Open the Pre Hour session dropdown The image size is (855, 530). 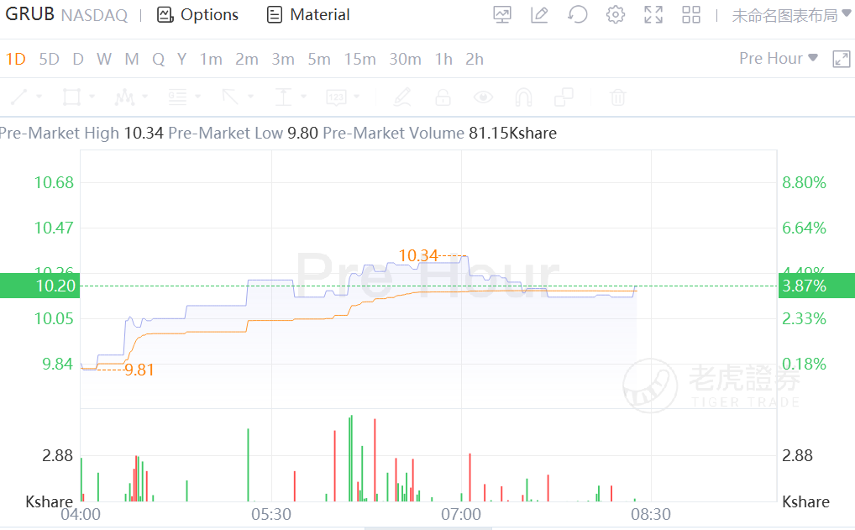pyautogui.click(x=778, y=58)
